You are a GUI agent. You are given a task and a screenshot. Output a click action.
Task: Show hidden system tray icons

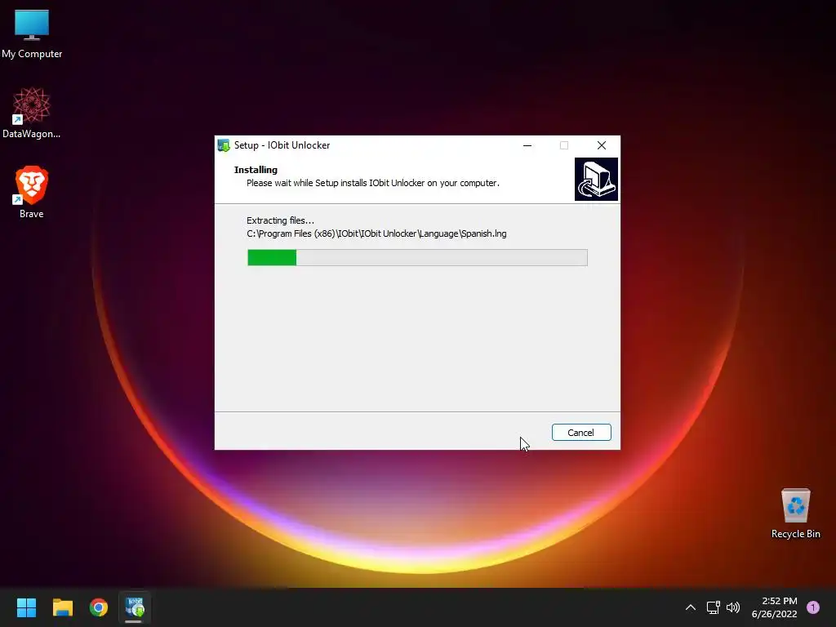click(x=691, y=607)
